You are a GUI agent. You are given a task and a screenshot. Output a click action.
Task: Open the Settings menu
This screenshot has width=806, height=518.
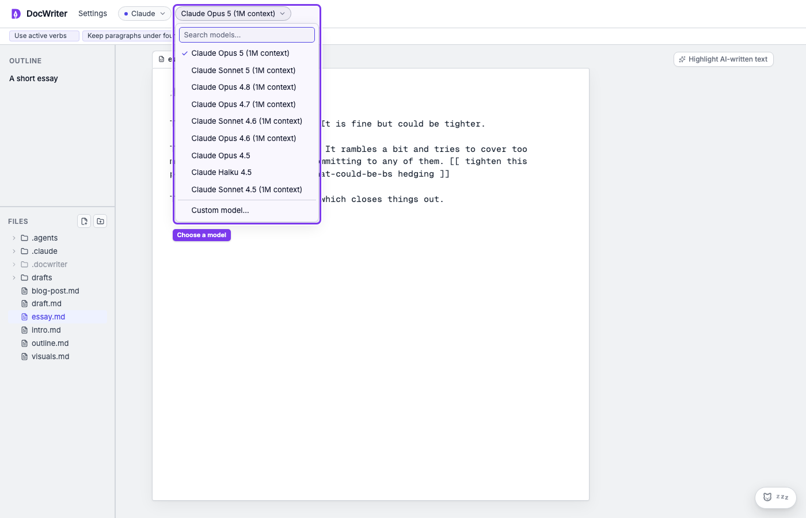click(93, 14)
